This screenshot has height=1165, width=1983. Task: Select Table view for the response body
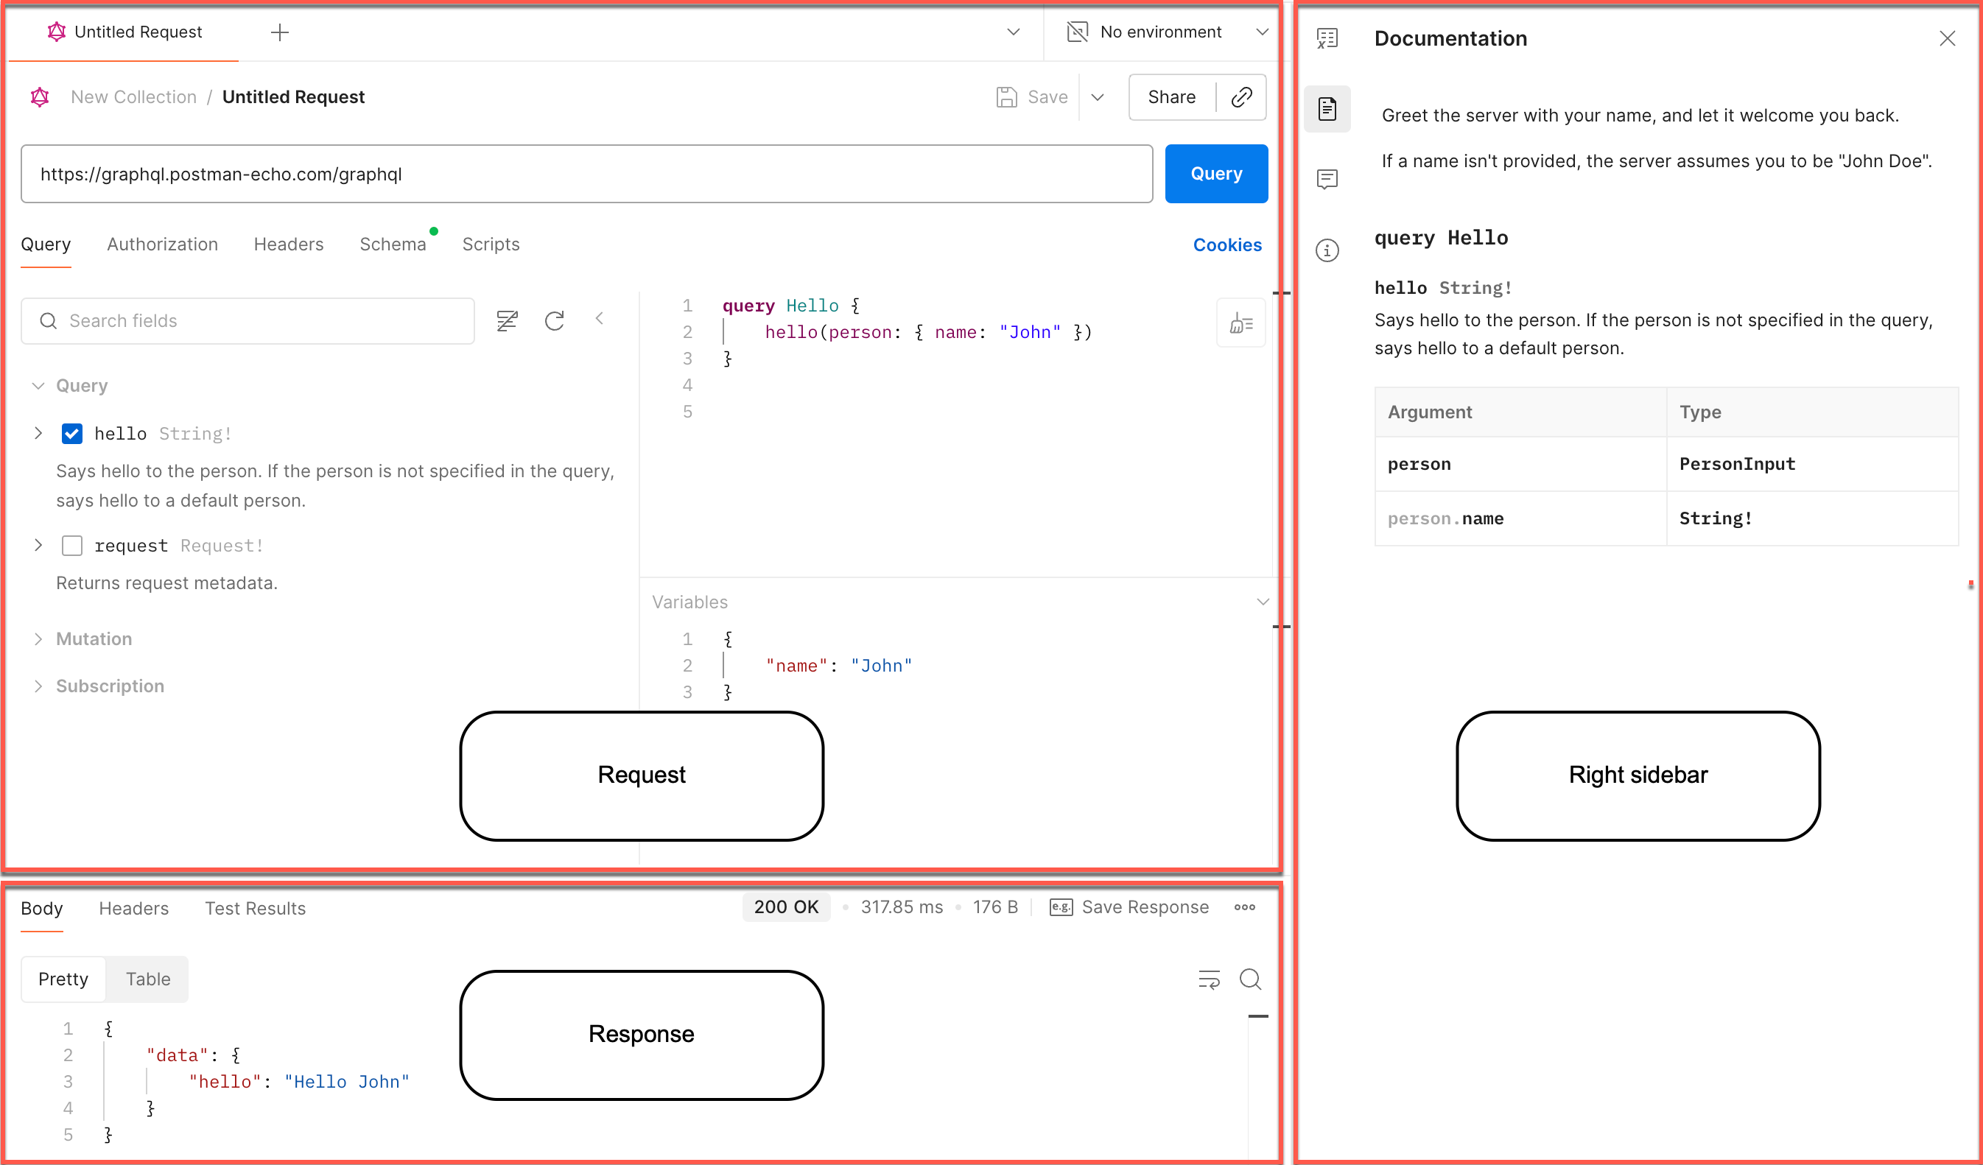(x=147, y=979)
